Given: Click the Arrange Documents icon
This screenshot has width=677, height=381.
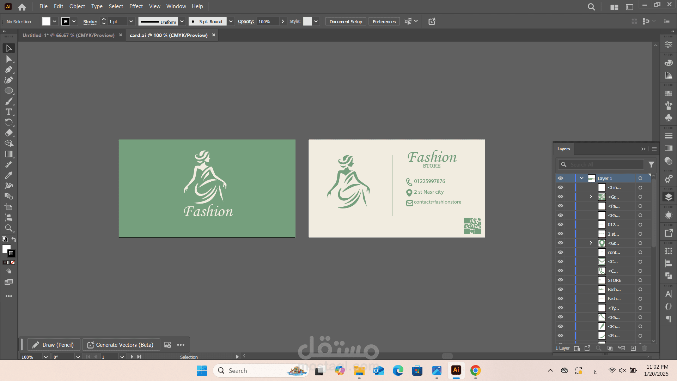Looking at the screenshot, I should [614, 7].
